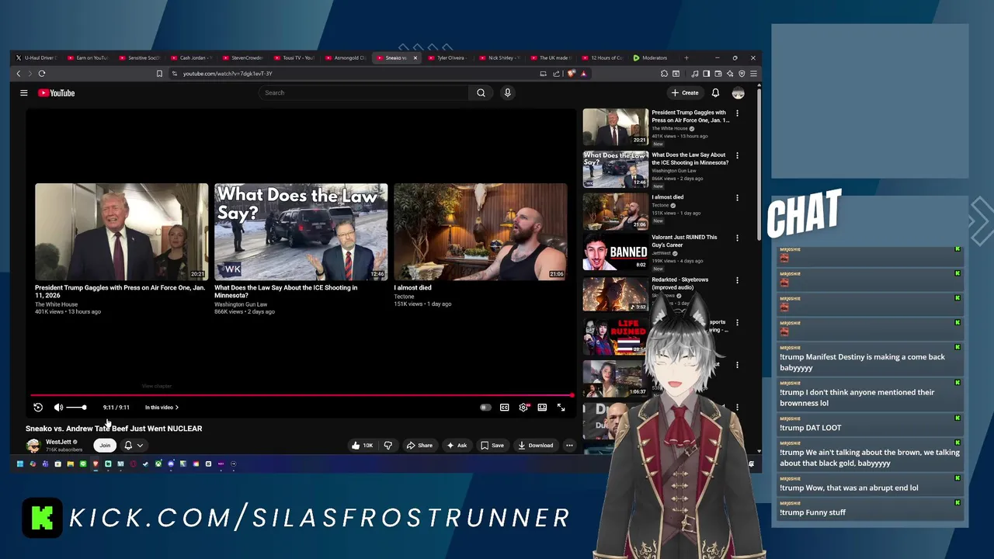This screenshot has height=559, width=994.
Task: Focus the YouTube Search field
Action: click(x=363, y=93)
